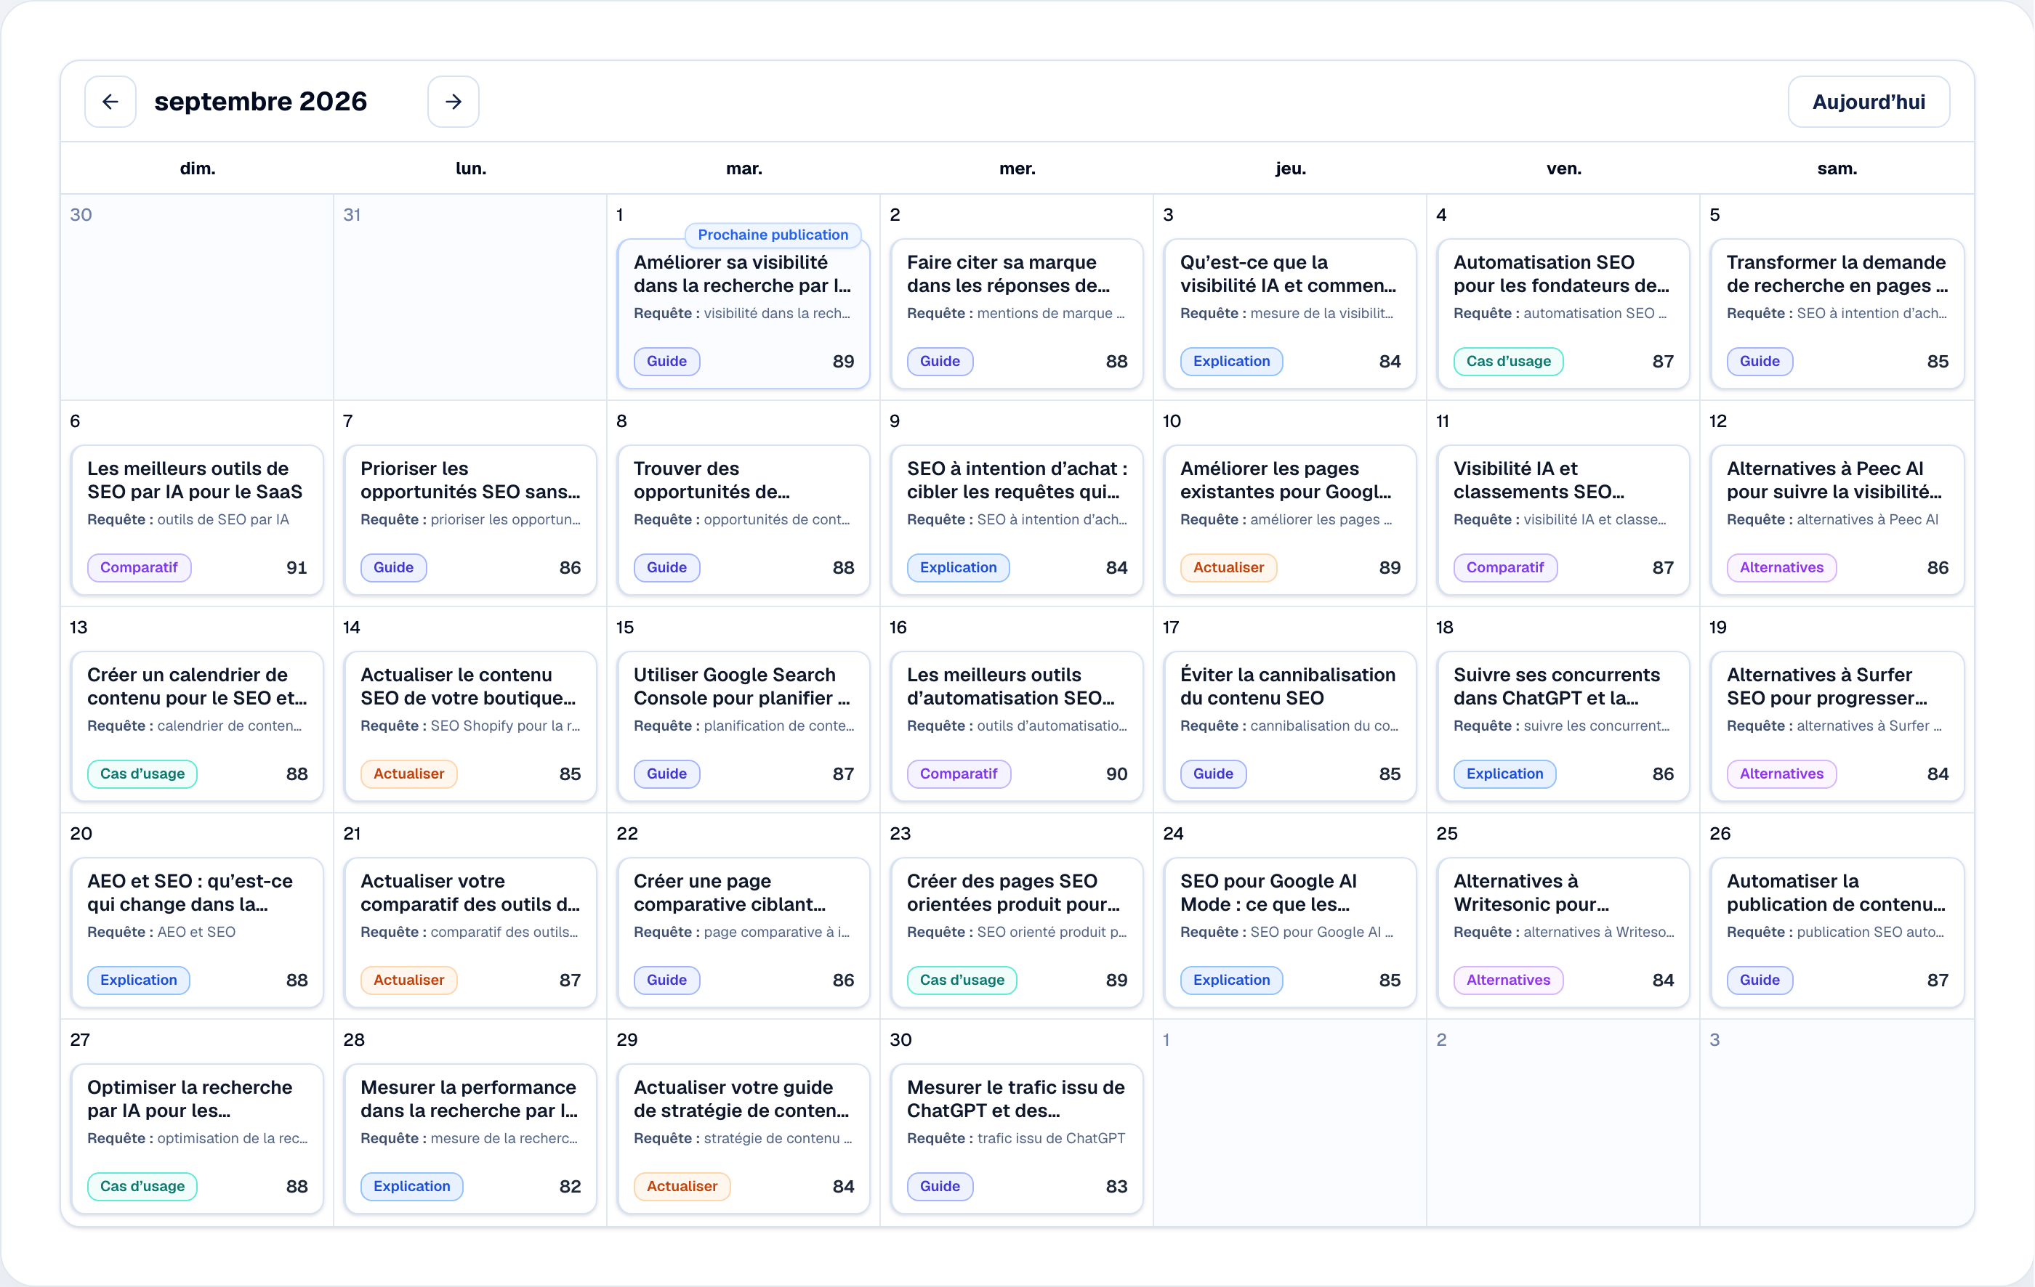Open 'Optimiser la recherche par IA' card
The width and height of the screenshot is (2035, 1287).
[197, 1138]
